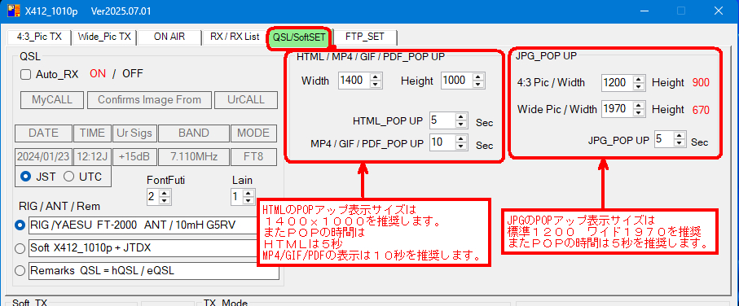Click the 7.110MHz band field

point(194,157)
